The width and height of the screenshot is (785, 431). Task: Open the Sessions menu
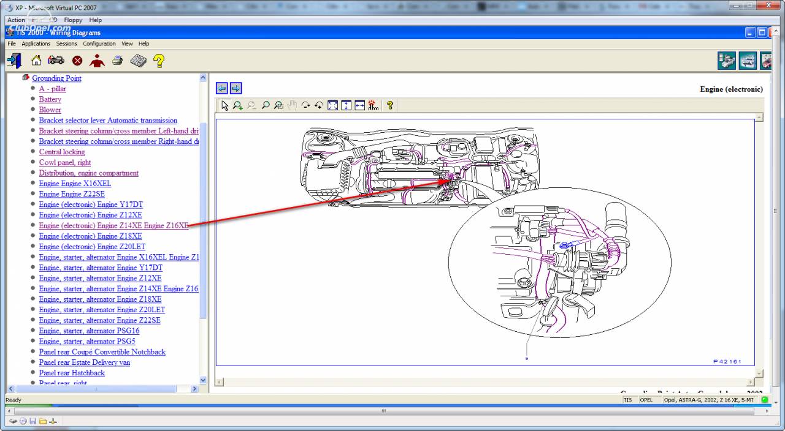coord(67,43)
